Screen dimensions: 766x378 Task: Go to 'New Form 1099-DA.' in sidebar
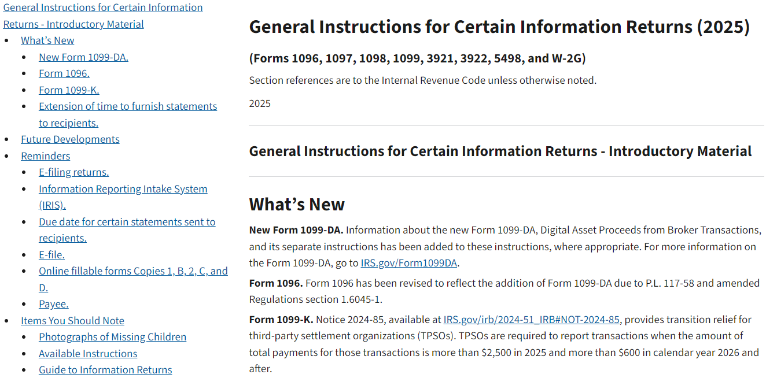83,57
